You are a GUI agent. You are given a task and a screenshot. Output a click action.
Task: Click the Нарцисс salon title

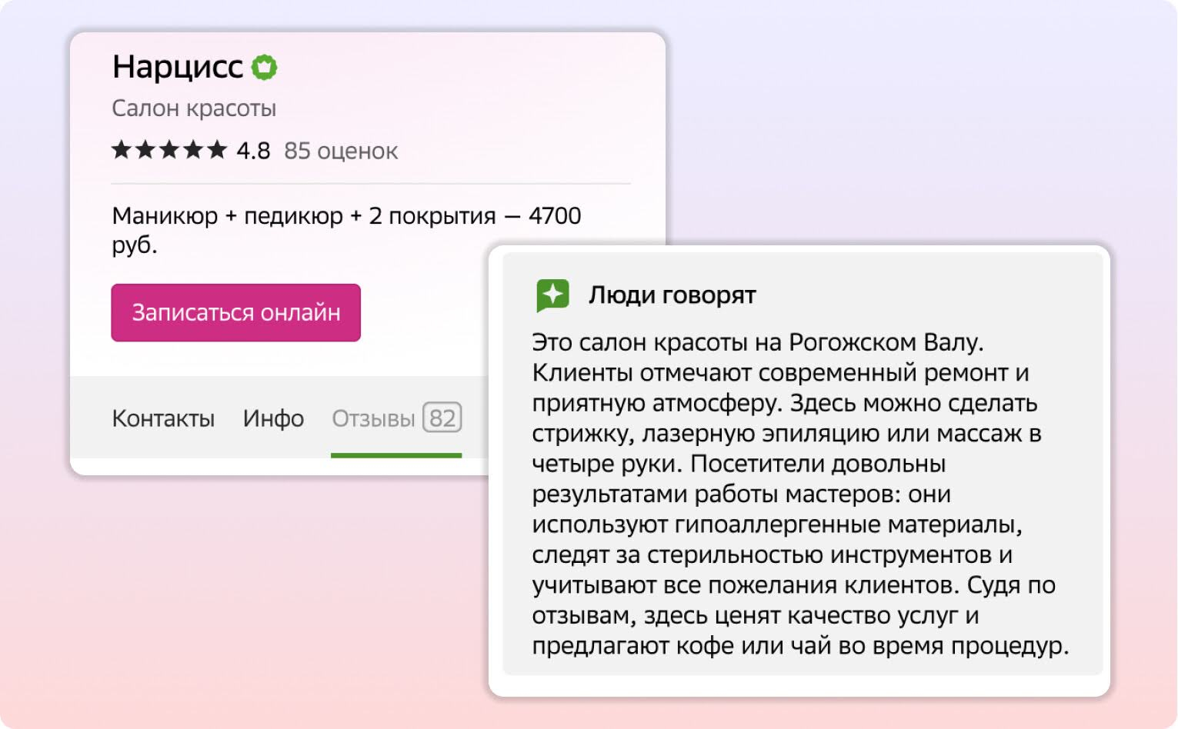(x=178, y=67)
